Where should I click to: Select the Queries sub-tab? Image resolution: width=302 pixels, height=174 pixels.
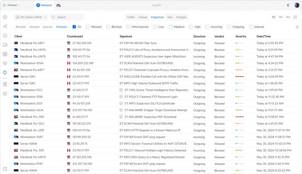(x=48, y=27)
